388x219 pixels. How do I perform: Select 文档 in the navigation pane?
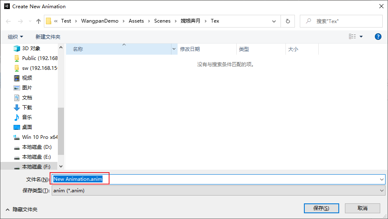pyautogui.click(x=27, y=98)
